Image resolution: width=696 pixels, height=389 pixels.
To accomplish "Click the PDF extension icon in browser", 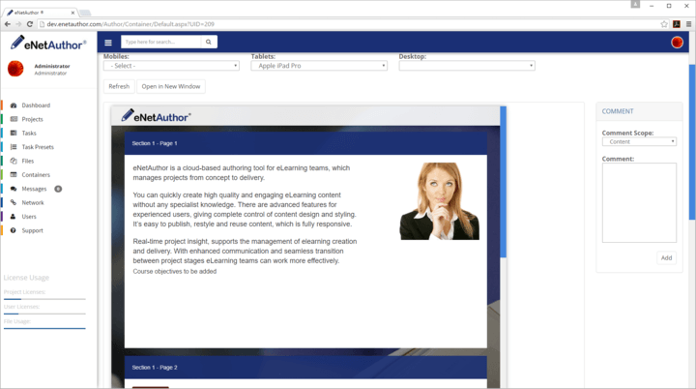I will point(677,24).
